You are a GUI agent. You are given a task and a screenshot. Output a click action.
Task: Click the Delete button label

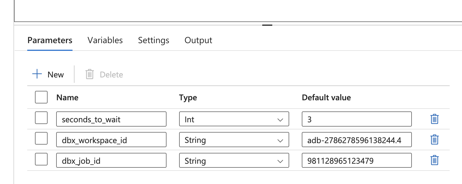tap(111, 75)
